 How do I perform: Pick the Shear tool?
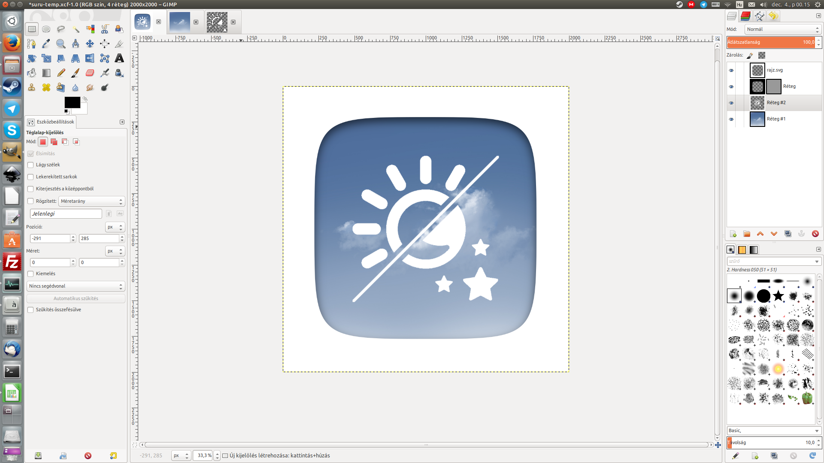tap(61, 58)
